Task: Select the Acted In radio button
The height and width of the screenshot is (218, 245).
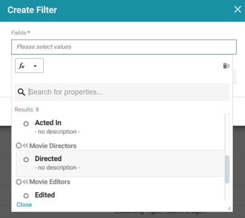Action: tap(26, 124)
